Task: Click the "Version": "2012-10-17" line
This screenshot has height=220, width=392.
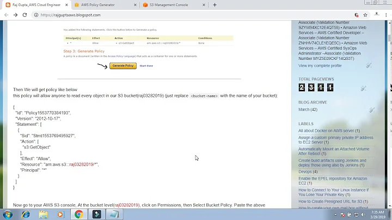Action: [x=38, y=119]
